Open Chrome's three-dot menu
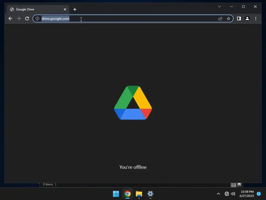The image size is (266, 200). click(x=256, y=18)
